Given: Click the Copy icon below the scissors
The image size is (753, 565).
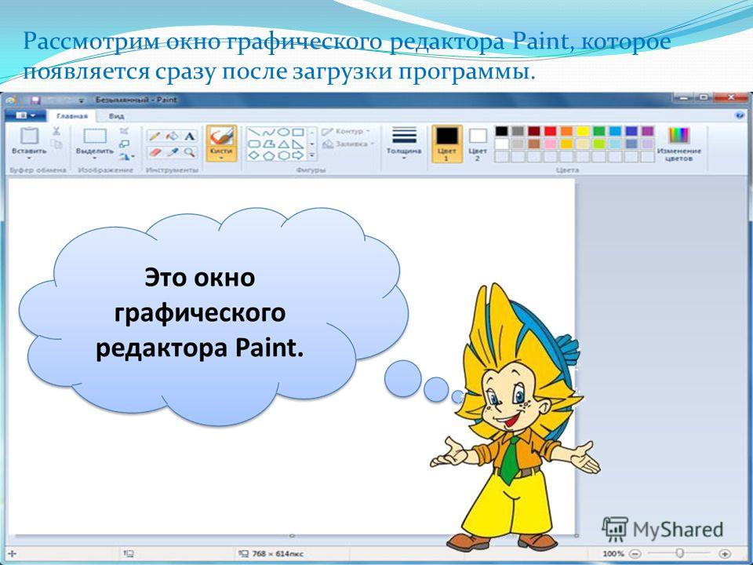Looking at the screenshot, I should (56, 144).
